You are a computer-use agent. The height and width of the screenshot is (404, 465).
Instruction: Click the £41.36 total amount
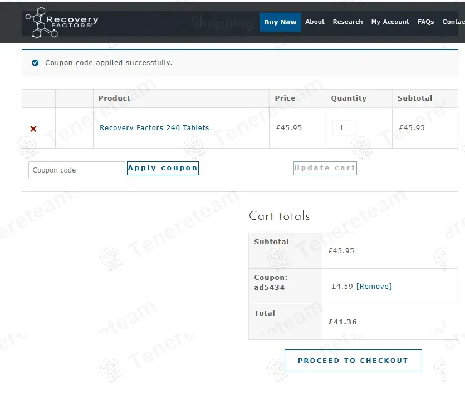click(x=342, y=322)
